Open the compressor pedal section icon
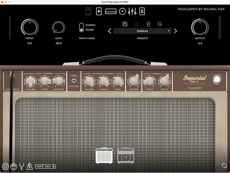Viewport: 230px width, 173px height. 88,11
